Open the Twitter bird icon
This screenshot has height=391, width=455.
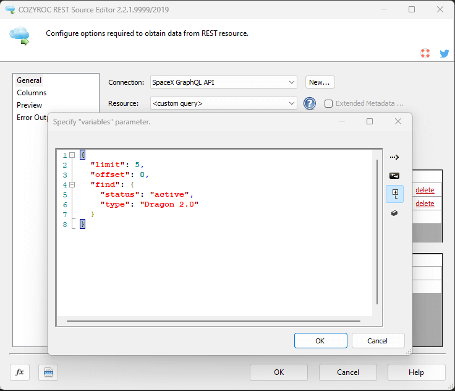[444, 53]
